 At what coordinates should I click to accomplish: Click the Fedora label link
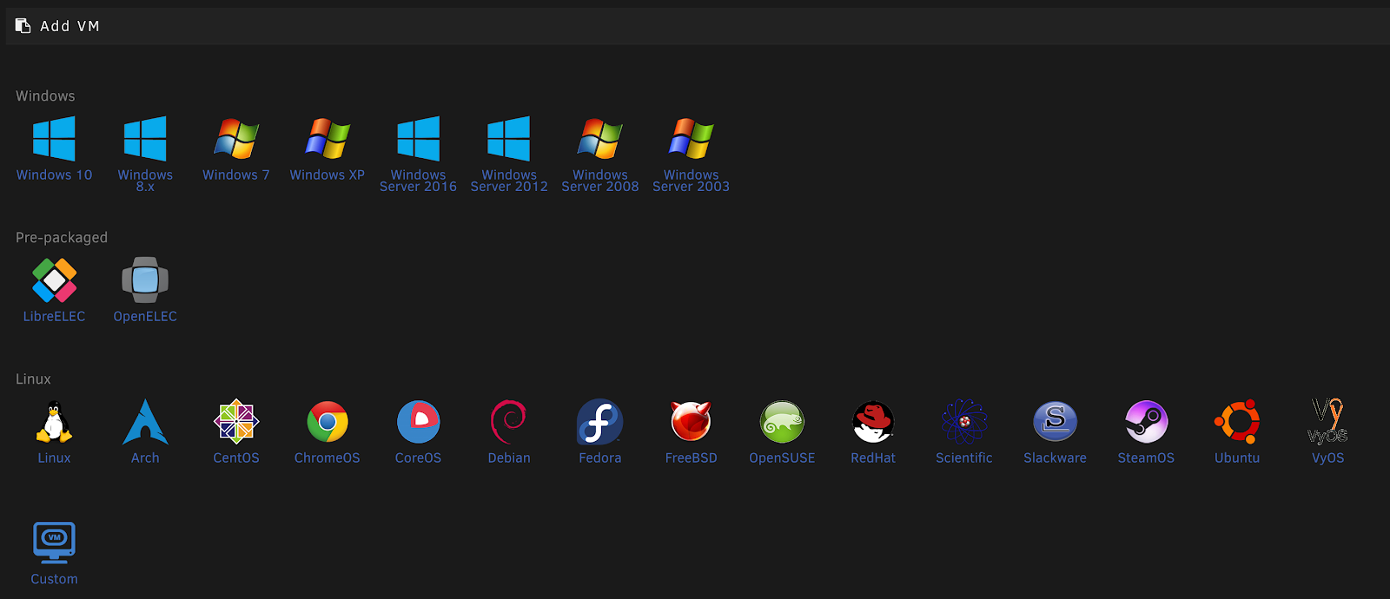[x=600, y=457]
